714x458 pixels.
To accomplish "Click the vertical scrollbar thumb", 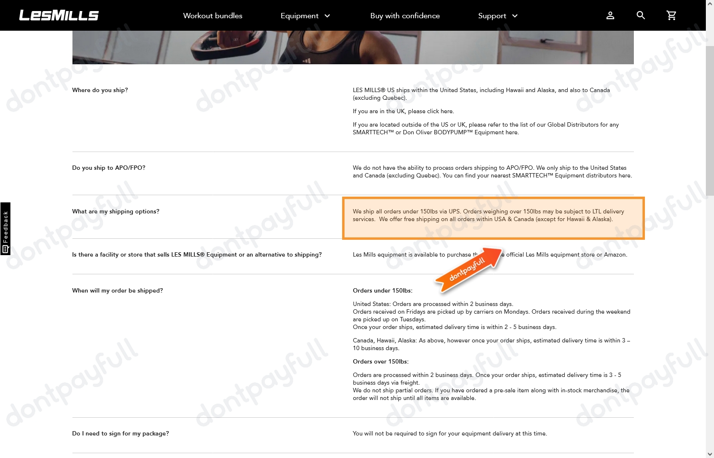I will click(x=710, y=120).
